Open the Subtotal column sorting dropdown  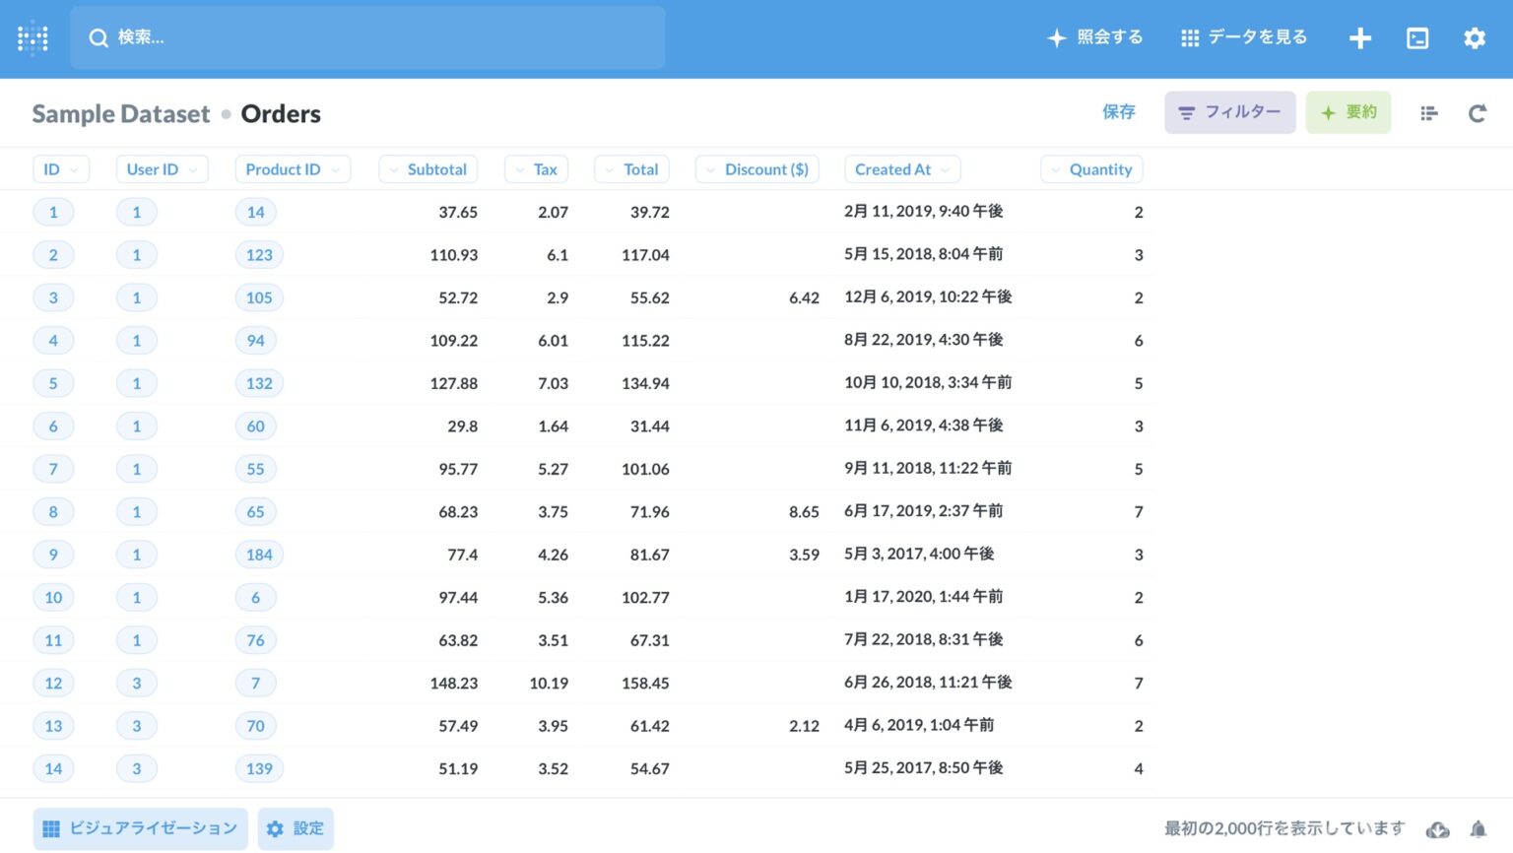pos(428,168)
